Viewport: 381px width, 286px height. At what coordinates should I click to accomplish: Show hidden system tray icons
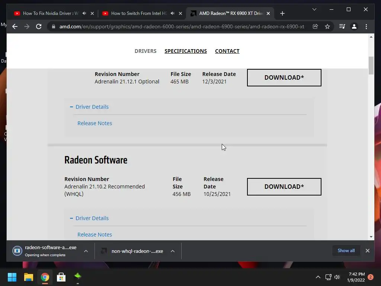tap(318, 277)
